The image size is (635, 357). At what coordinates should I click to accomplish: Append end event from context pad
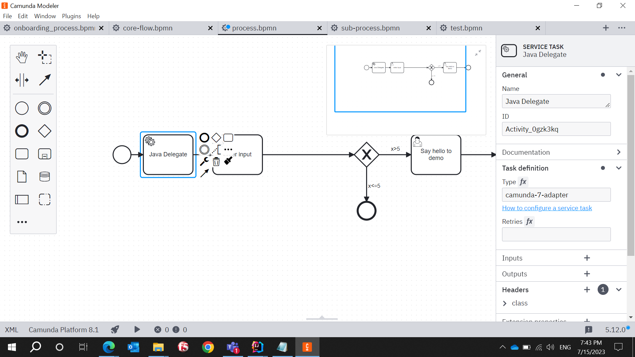click(x=204, y=138)
